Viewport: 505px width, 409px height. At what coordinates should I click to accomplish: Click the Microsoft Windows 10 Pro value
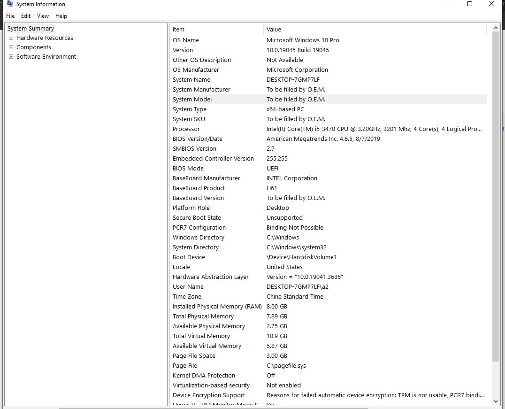pyautogui.click(x=303, y=40)
